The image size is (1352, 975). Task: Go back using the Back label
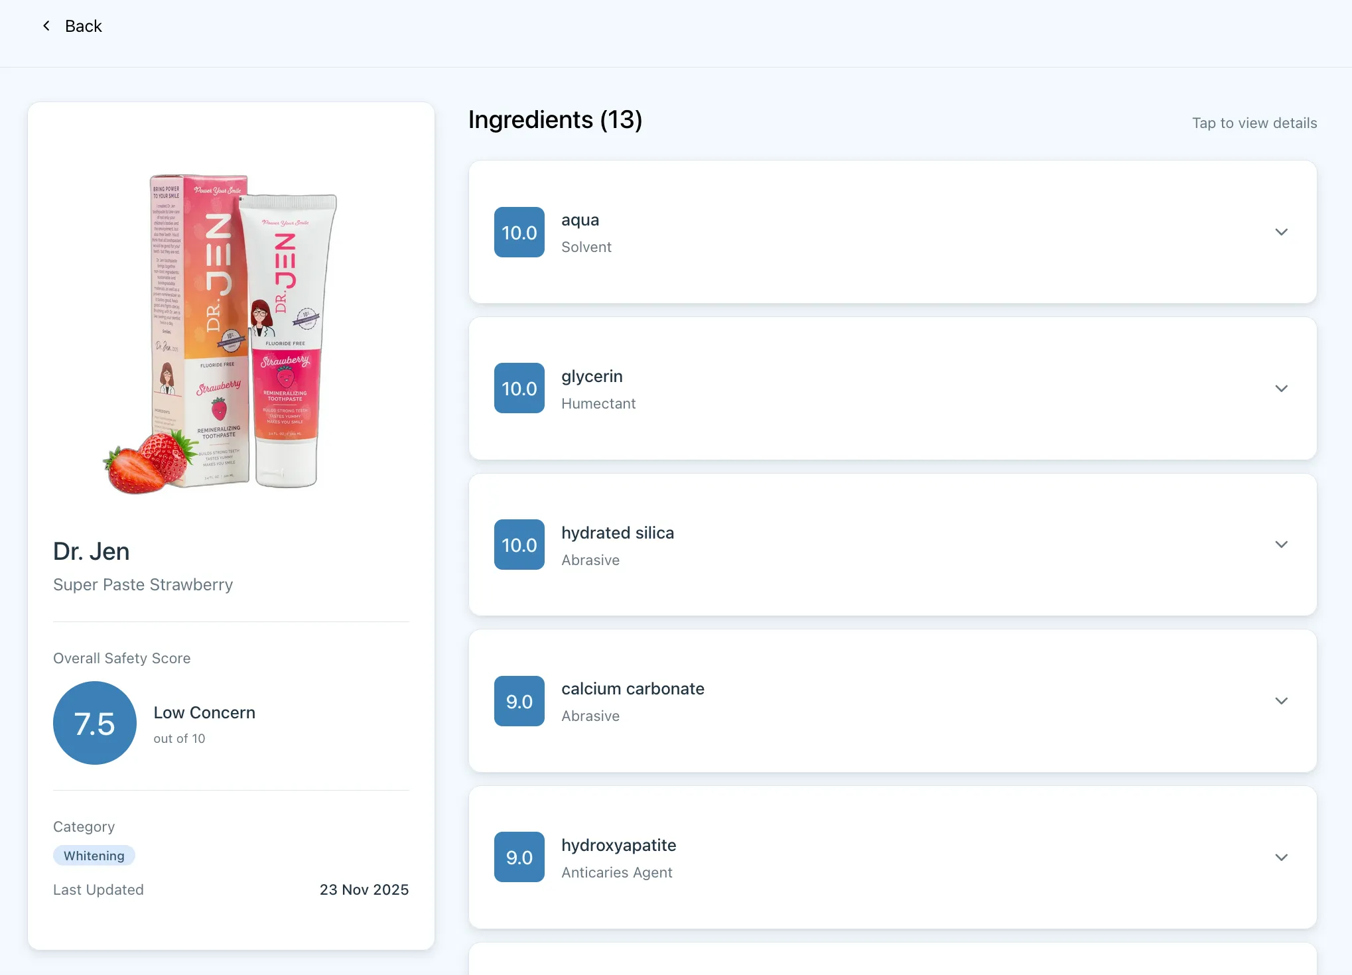tap(84, 26)
